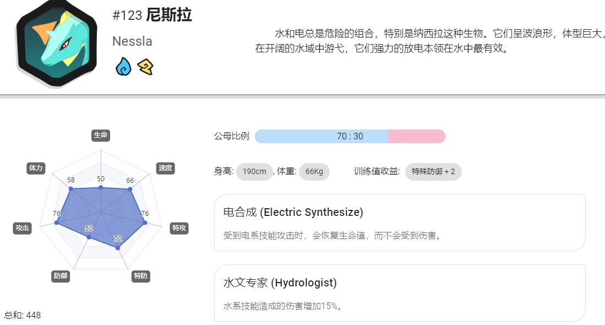Select the blue water type icon
The image size is (605, 325).
[123, 67]
